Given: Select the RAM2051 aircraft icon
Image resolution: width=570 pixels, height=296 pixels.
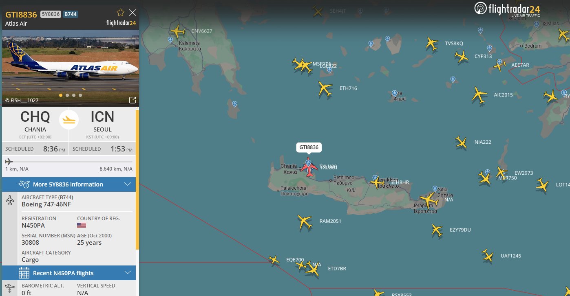Looking at the screenshot, I should 305,221.
